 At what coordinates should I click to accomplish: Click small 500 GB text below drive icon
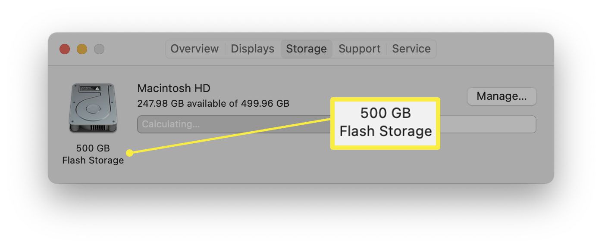click(x=93, y=148)
